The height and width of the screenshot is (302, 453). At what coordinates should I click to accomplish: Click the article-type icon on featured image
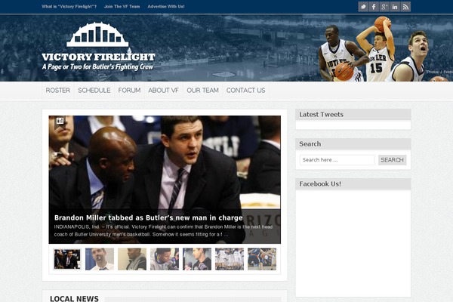click(60, 121)
